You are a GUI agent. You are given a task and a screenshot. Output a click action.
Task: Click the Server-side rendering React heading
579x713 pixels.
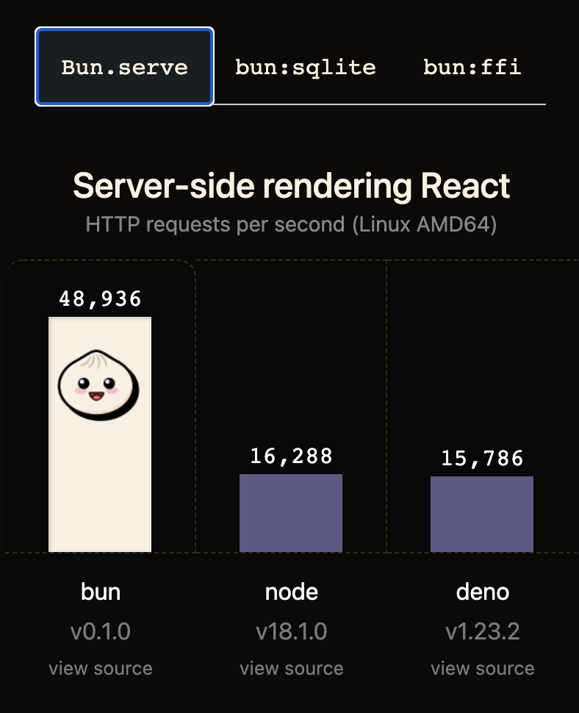[291, 186]
